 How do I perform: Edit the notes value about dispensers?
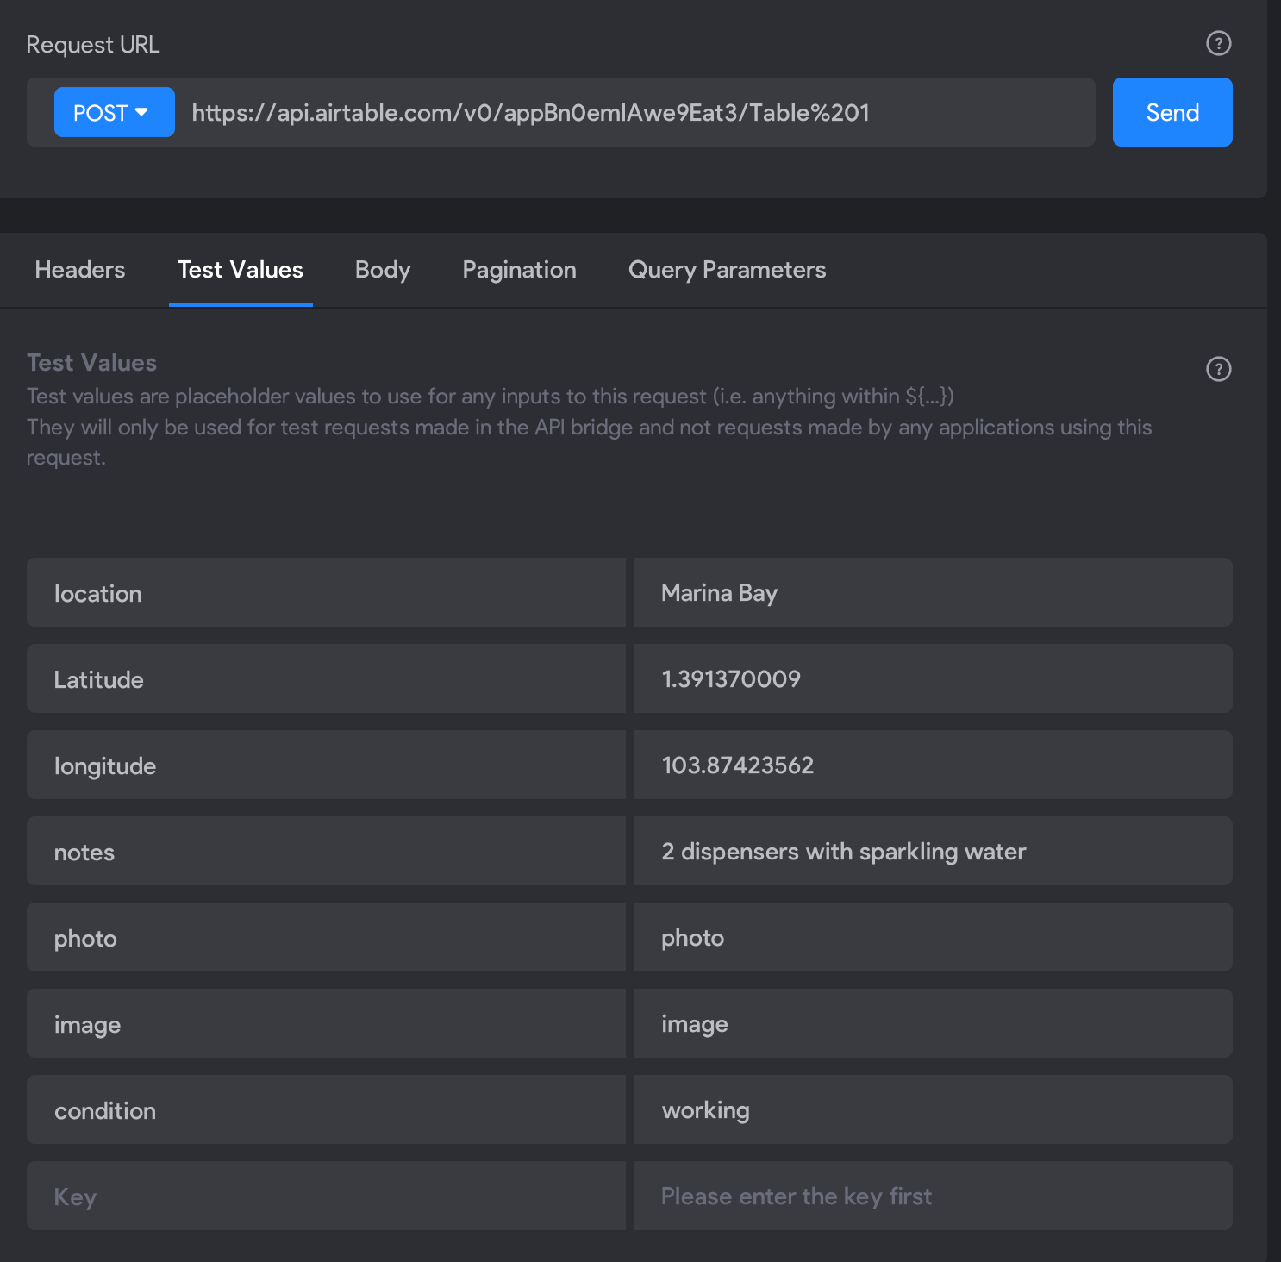coord(934,851)
